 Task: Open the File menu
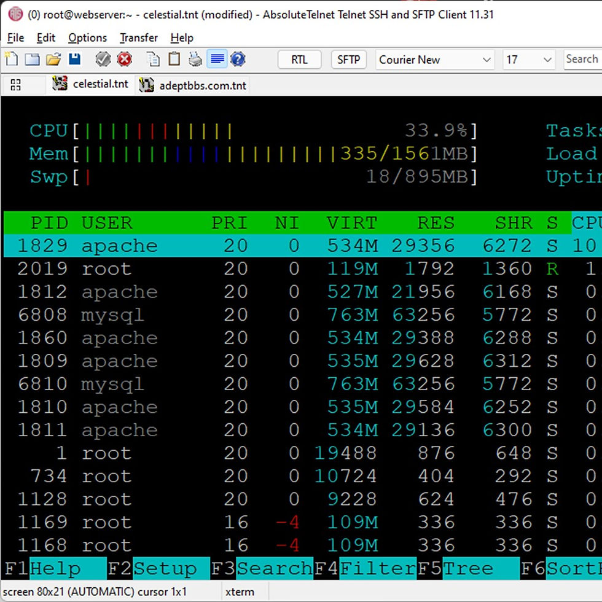tap(16, 37)
